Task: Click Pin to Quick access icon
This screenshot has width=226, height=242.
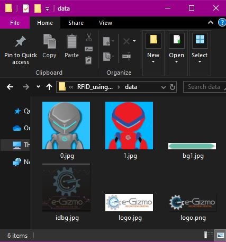Action: pyautogui.click(x=21, y=41)
